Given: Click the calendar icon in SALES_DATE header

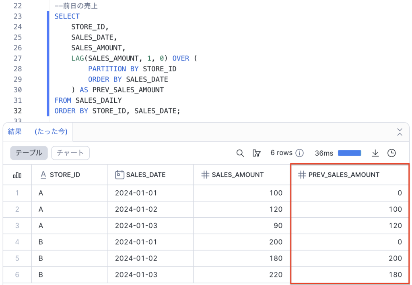Looking at the screenshot, I should pos(119,175).
